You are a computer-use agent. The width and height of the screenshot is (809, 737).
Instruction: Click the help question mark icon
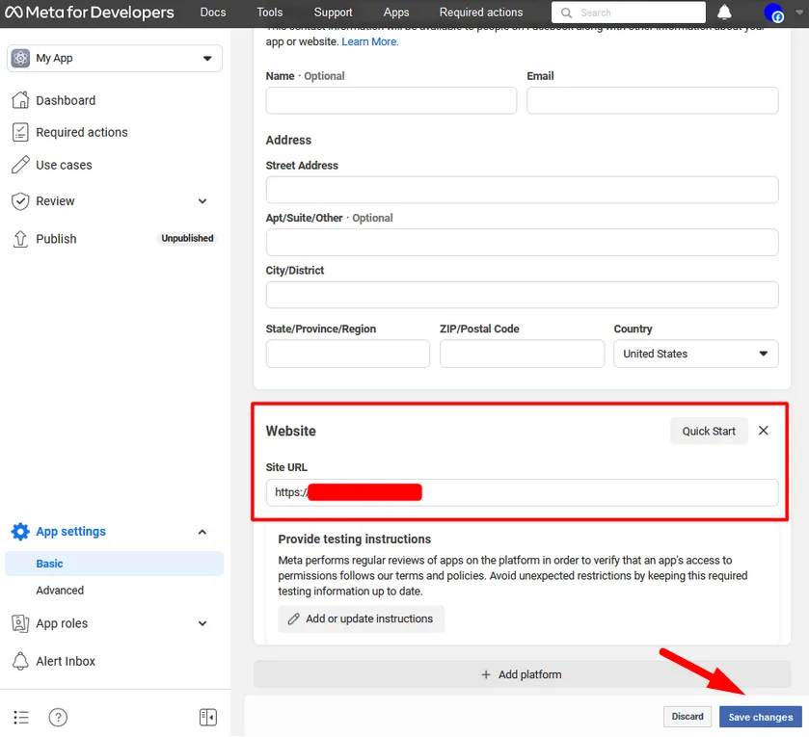58,717
